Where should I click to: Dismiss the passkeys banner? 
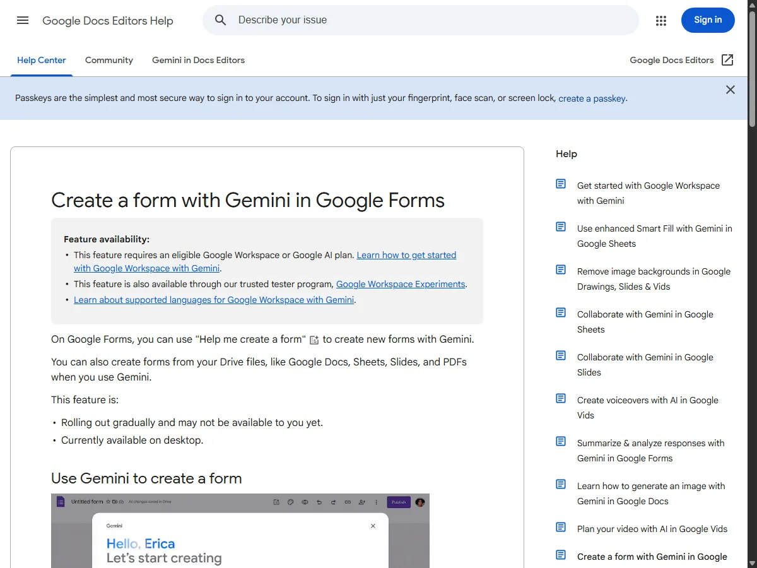click(x=731, y=90)
